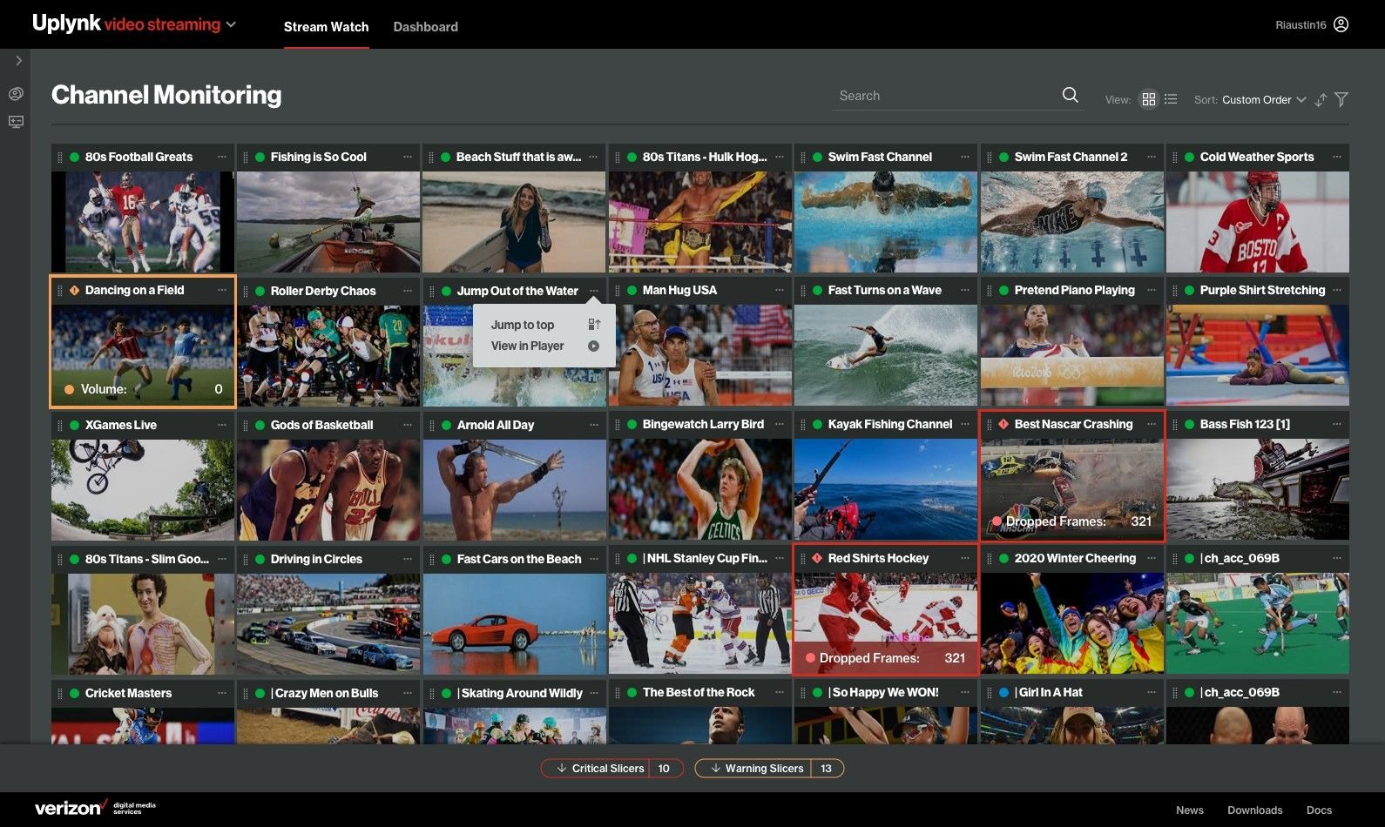Open the Driving in Circles thumbnail
The image size is (1385, 827).
(328, 623)
